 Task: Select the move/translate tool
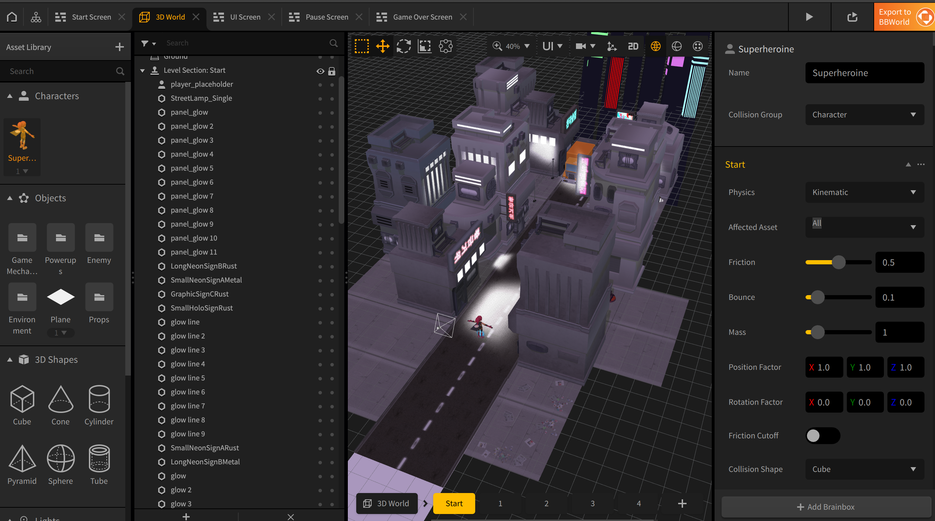[x=382, y=46]
